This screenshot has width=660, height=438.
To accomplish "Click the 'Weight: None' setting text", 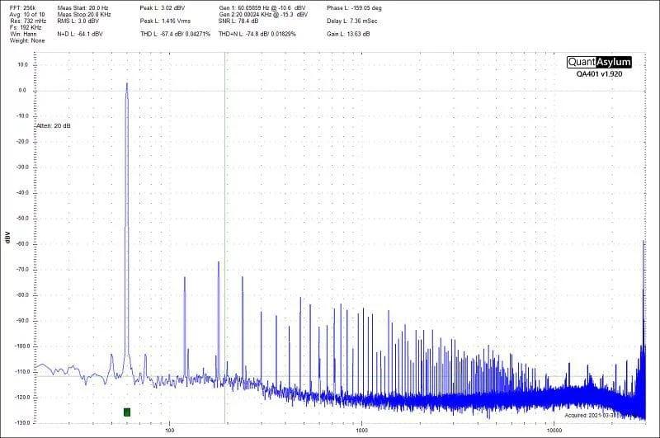I will (27, 40).
